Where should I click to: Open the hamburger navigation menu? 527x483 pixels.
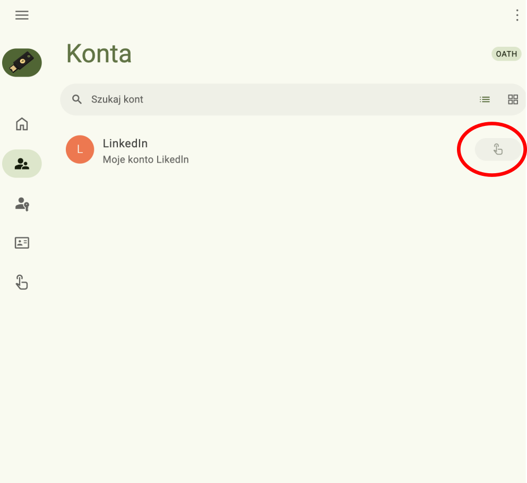point(22,15)
